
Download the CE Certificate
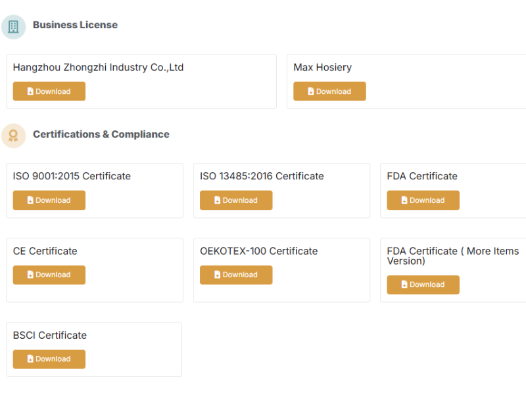(x=49, y=274)
